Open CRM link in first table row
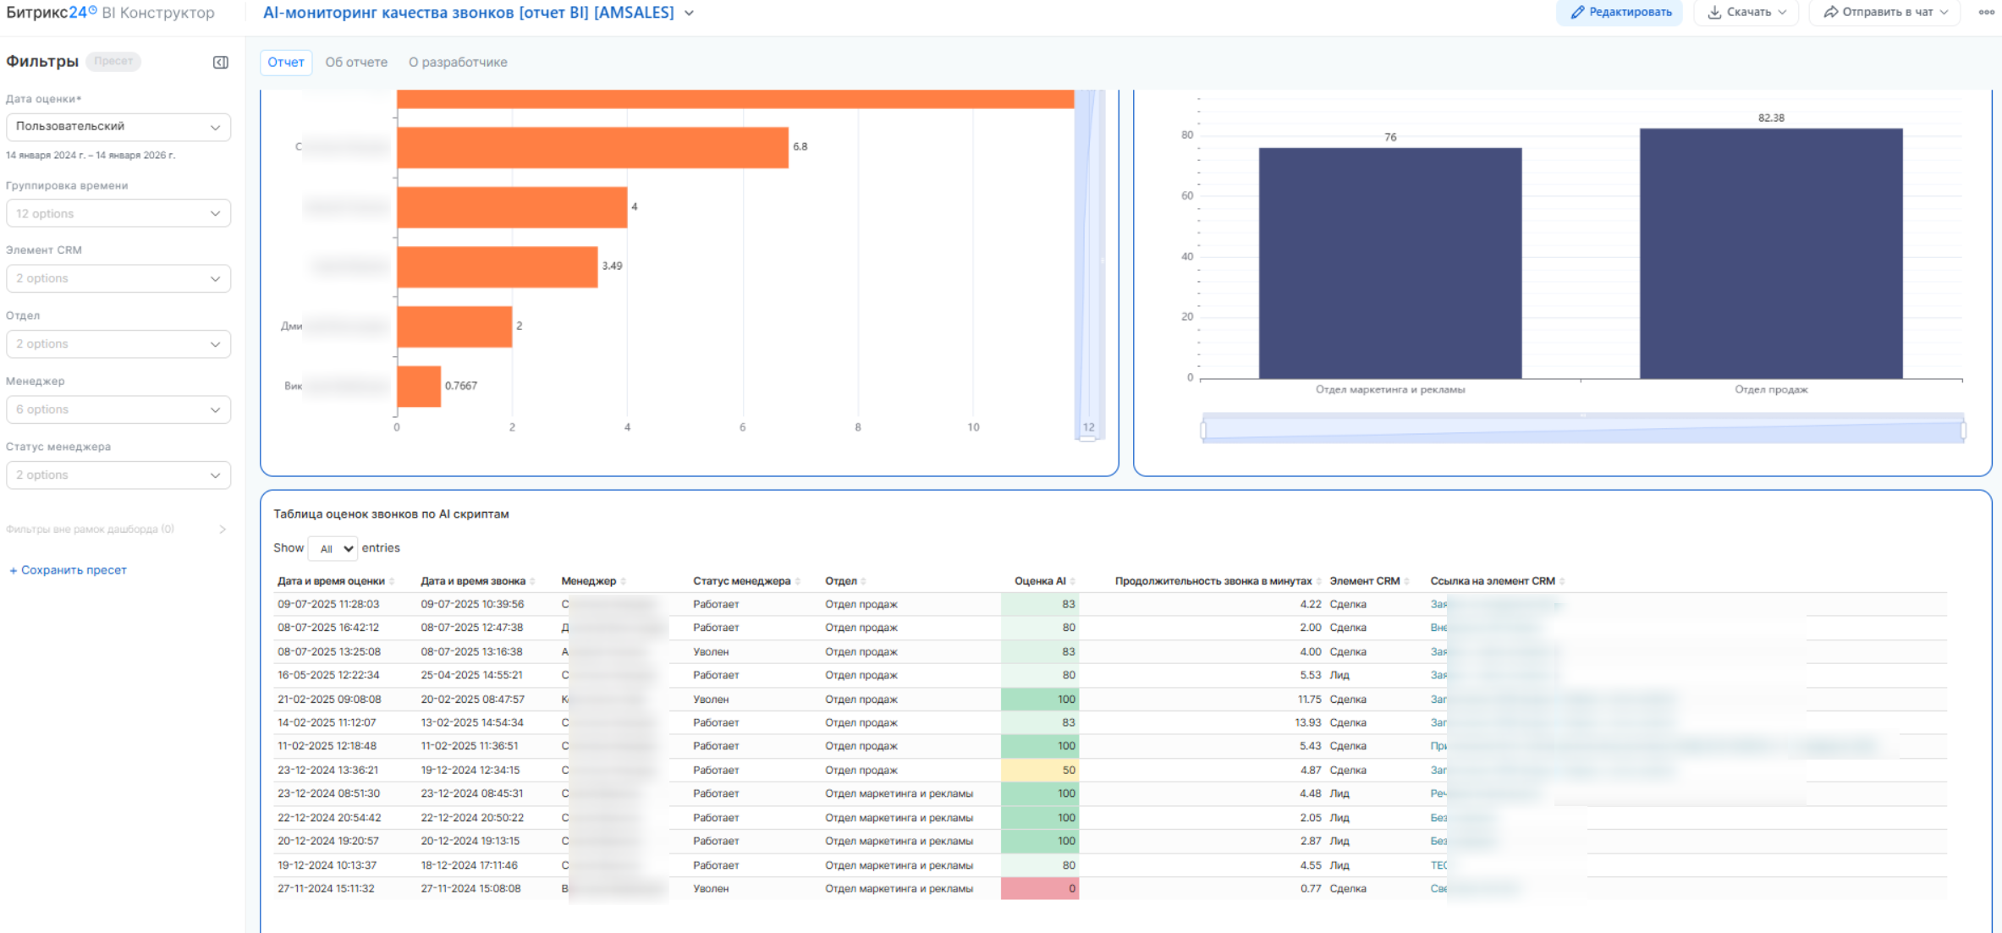The width and height of the screenshot is (2002, 933). pos(1438,604)
